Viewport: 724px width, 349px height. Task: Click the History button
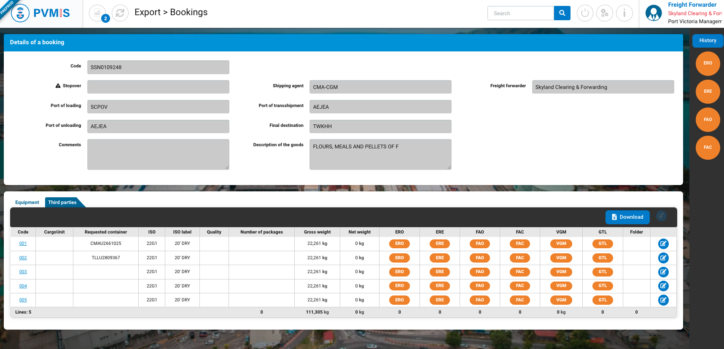[x=707, y=40]
